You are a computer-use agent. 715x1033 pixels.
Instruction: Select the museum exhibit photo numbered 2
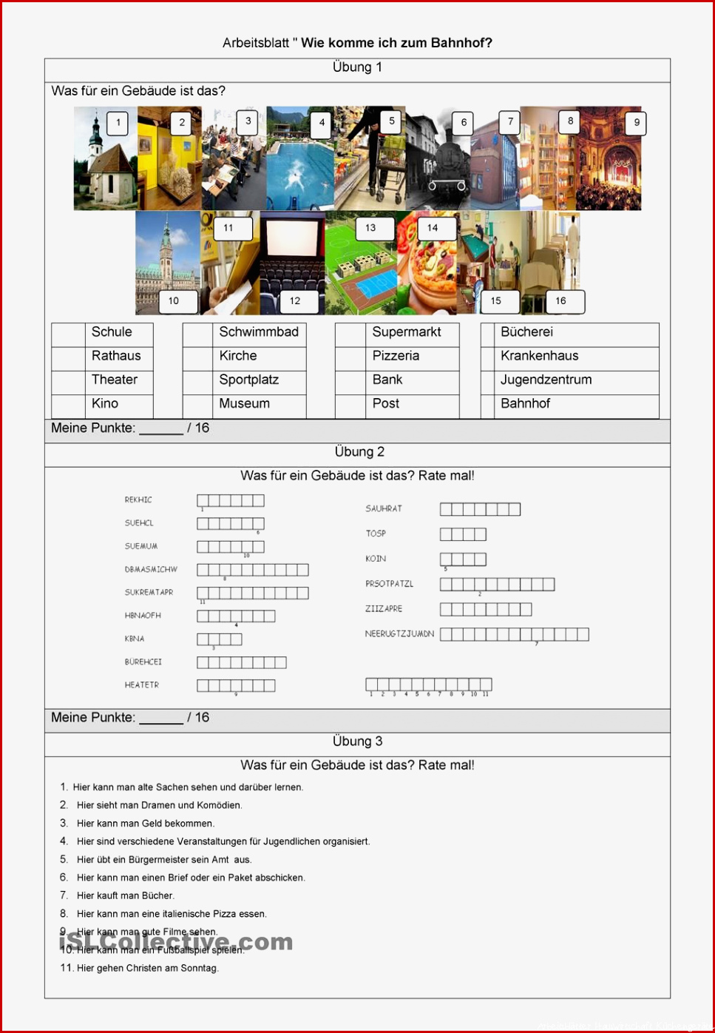pos(169,158)
